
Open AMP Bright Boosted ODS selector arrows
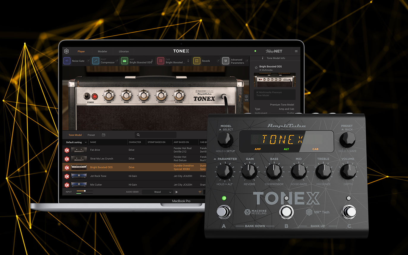[152, 61]
